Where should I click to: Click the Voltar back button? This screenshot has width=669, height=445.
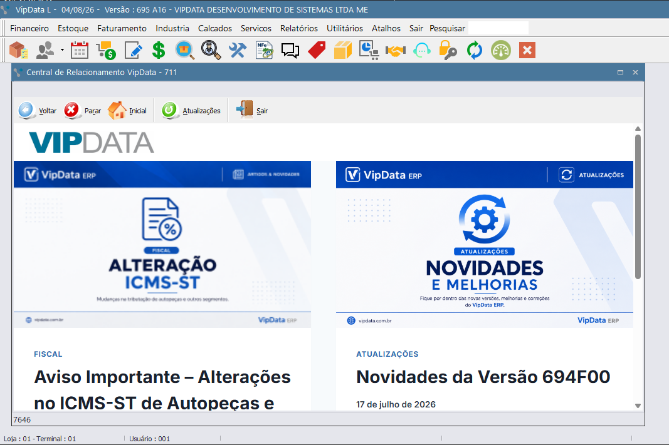(x=38, y=111)
